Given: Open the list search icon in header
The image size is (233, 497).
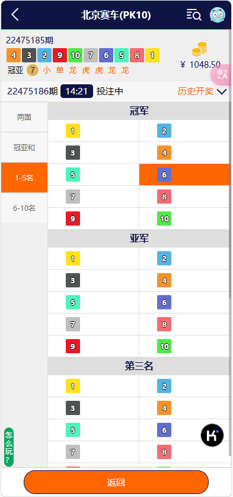Looking at the screenshot, I should pos(194,15).
